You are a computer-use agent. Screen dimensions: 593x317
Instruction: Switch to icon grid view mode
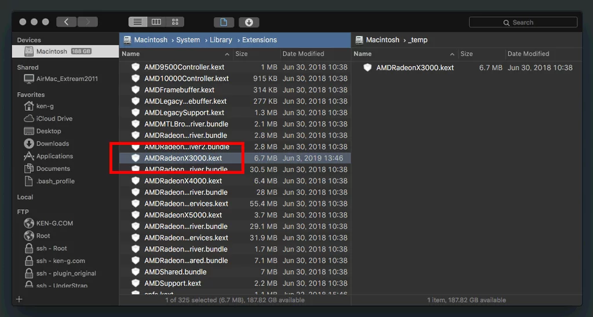click(x=175, y=22)
